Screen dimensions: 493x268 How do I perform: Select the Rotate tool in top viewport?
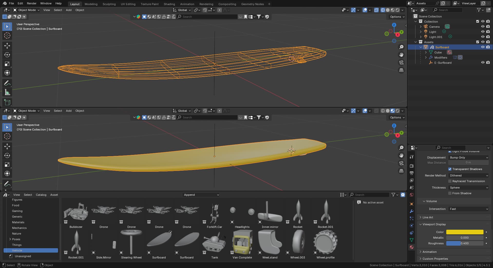tap(7, 55)
